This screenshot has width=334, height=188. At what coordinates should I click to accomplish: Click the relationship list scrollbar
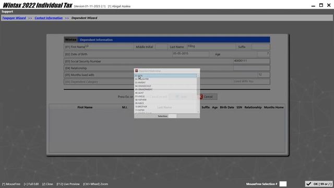[x=198, y=93]
